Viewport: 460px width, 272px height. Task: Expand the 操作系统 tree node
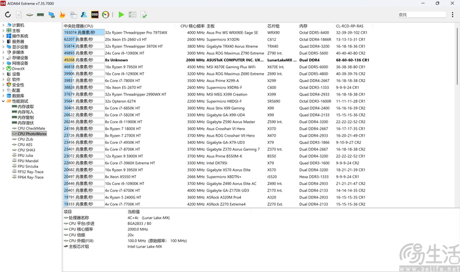click(3, 36)
